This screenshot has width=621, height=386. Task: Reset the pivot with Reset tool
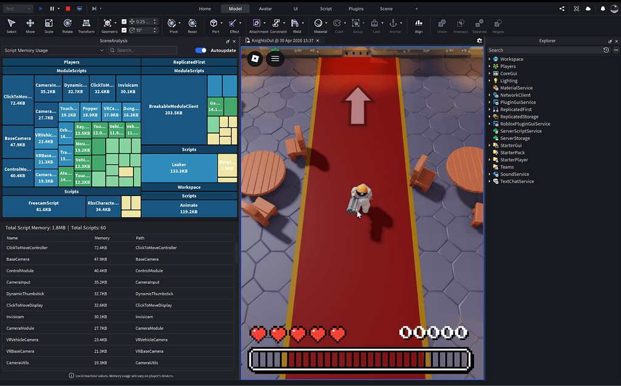tap(192, 25)
